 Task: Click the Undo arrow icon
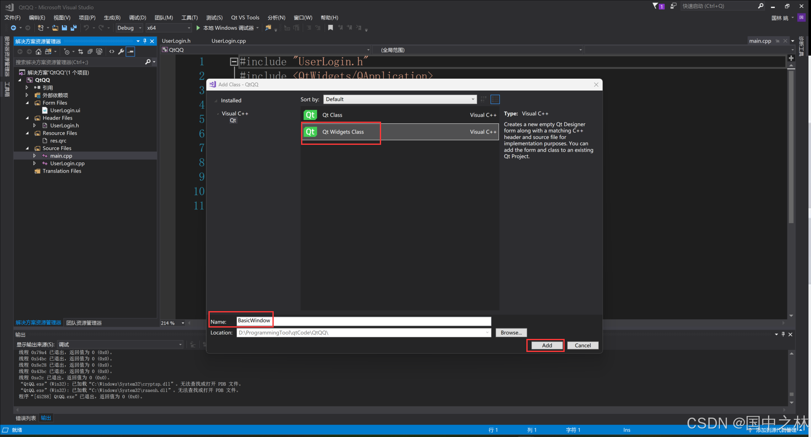86,28
